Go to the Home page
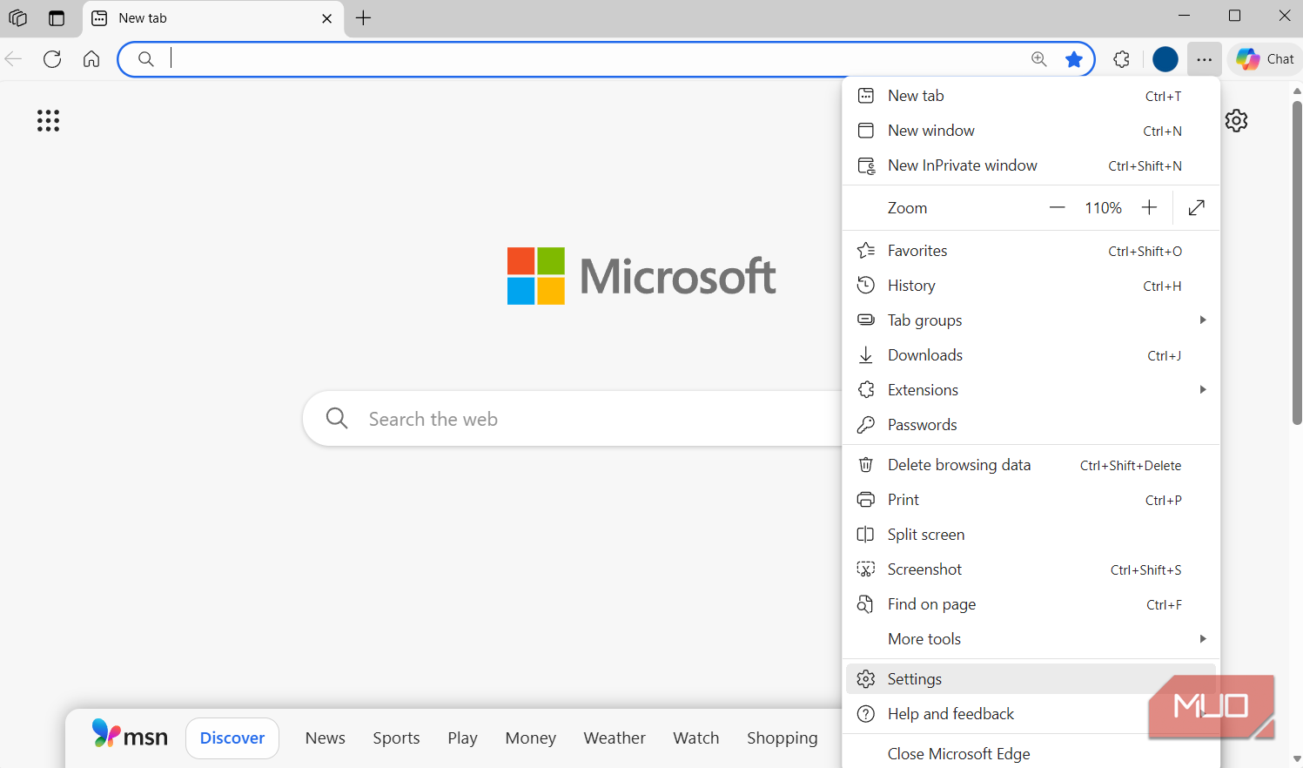This screenshot has width=1303, height=768. coord(91,59)
